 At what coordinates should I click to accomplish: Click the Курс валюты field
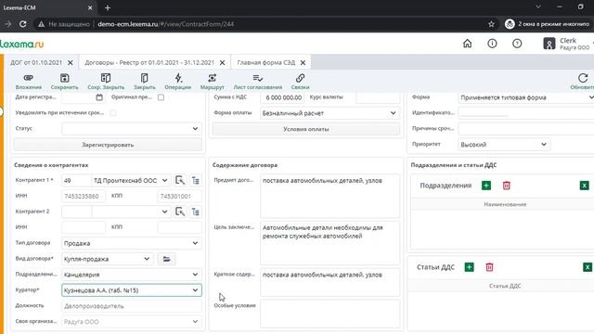pyautogui.click(x=378, y=97)
